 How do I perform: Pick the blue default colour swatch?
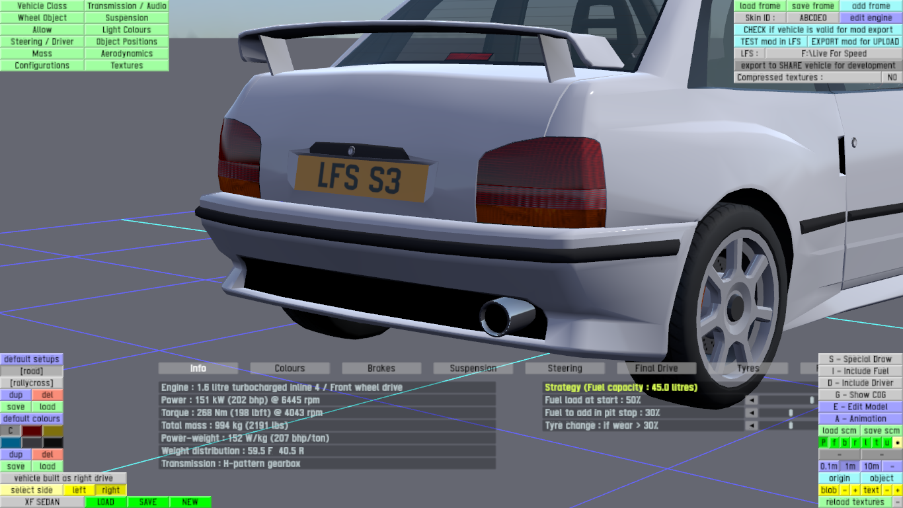11,443
